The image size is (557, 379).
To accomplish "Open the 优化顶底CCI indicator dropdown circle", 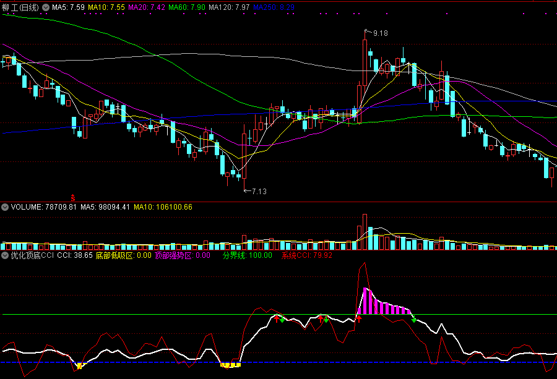I will [5, 255].
